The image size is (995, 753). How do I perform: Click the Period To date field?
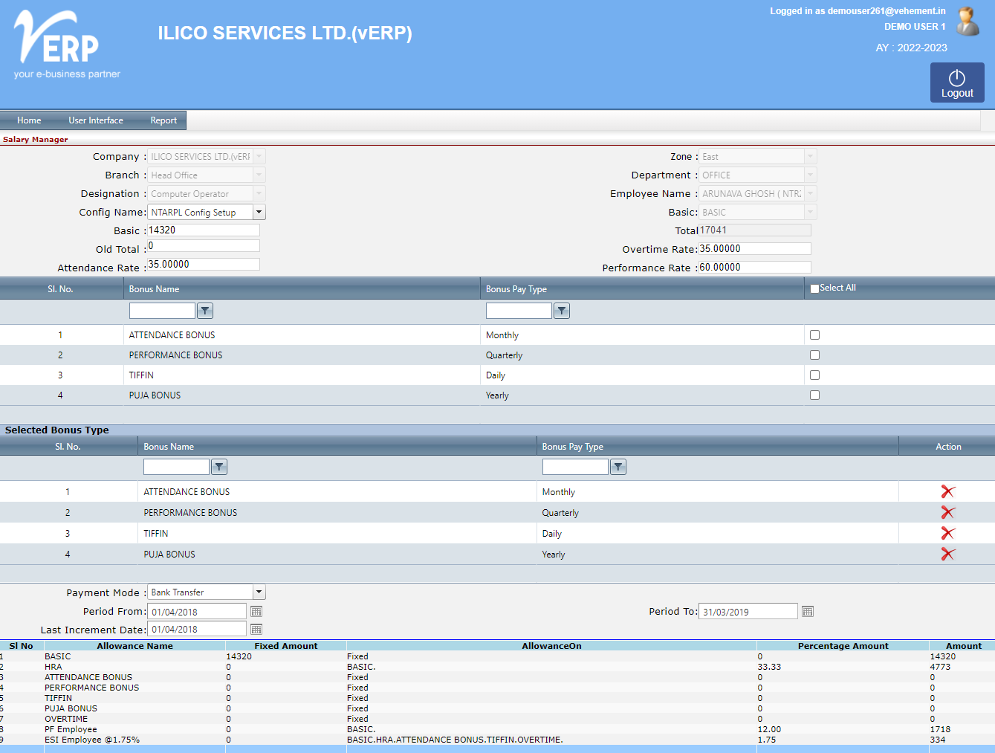coord(748,612)
